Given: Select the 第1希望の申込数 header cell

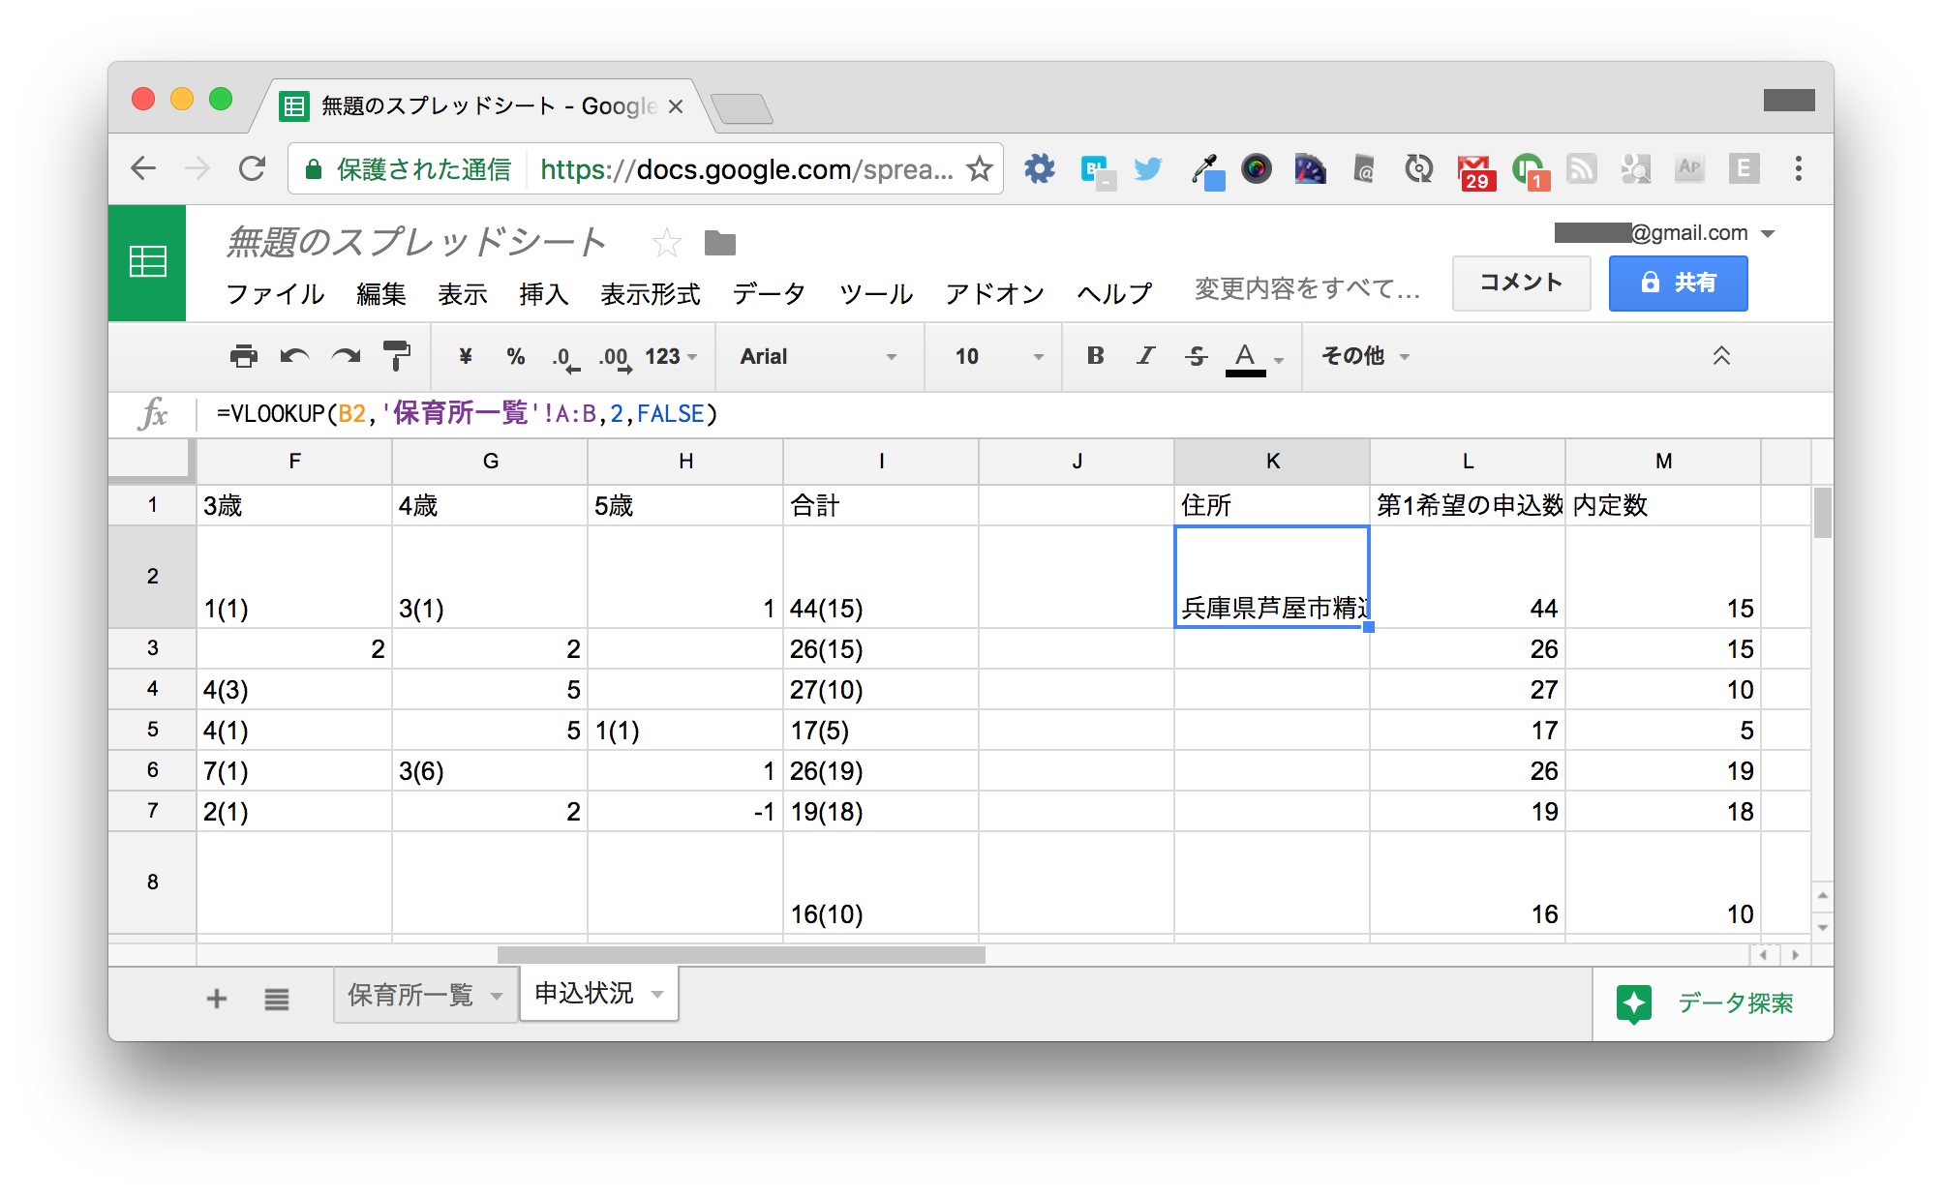Looking at the screenshot, I should point(1468,505).
